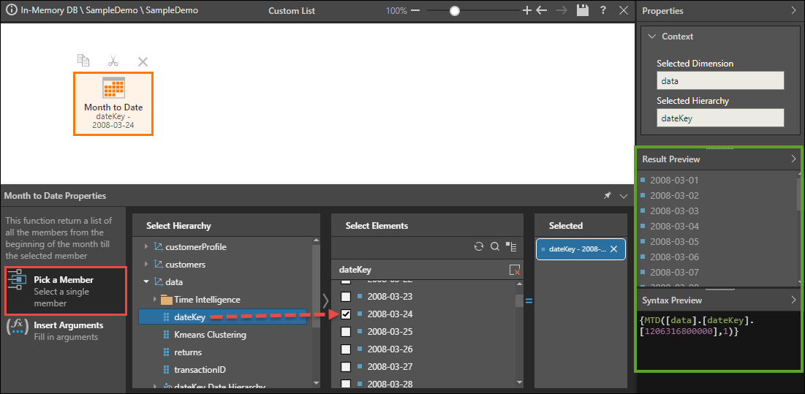Click the copy icon above Month to Date
This screenshot has width=805, height=394.
pos(83,61)
